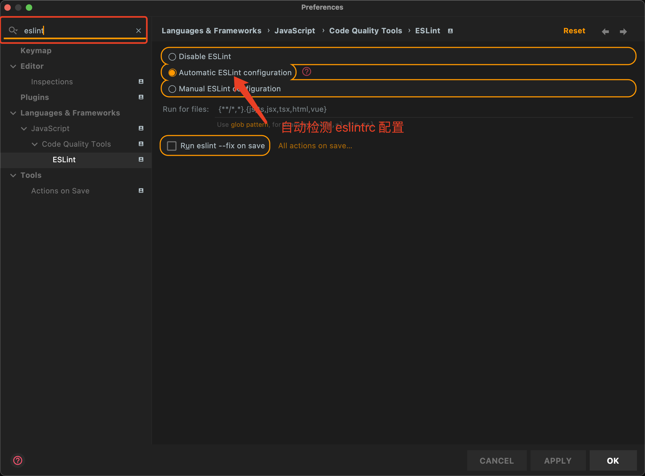Open the glob pattern help link
645x476 pixels.
pos(249,124)
